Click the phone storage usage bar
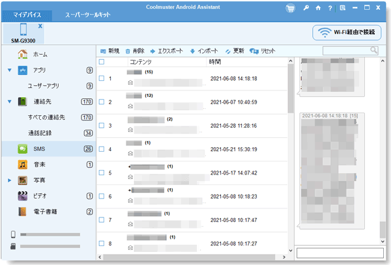The image size is (391, 265). [x=50, y=234]
